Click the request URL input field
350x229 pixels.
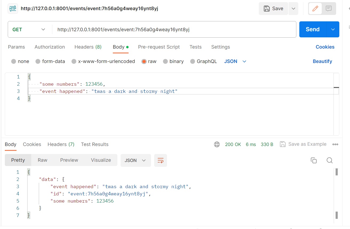click(174, 29)
